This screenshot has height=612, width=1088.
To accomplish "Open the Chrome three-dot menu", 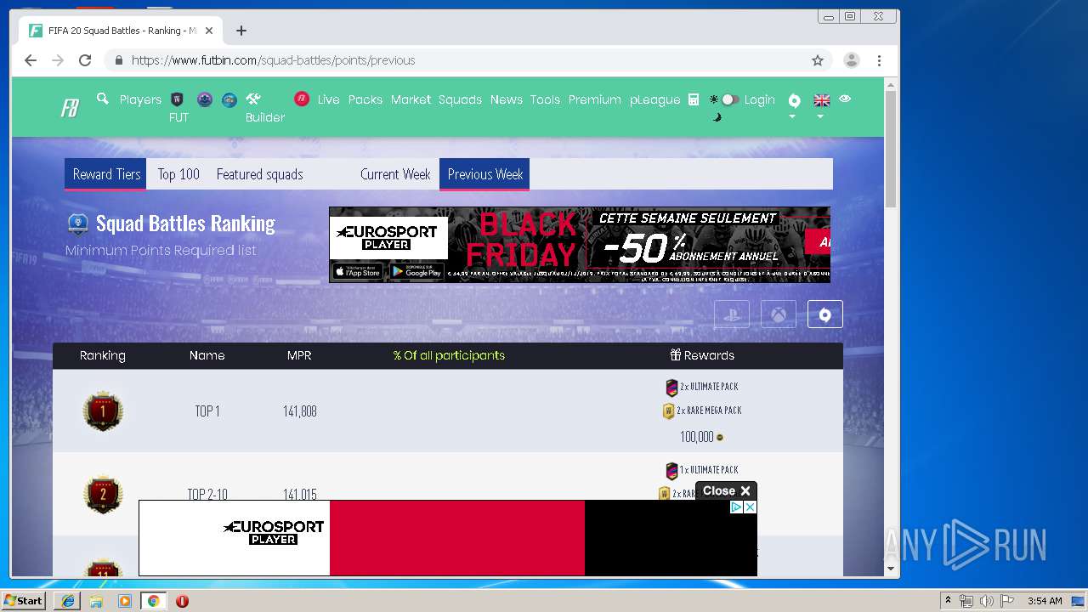I will coord(879,60).
